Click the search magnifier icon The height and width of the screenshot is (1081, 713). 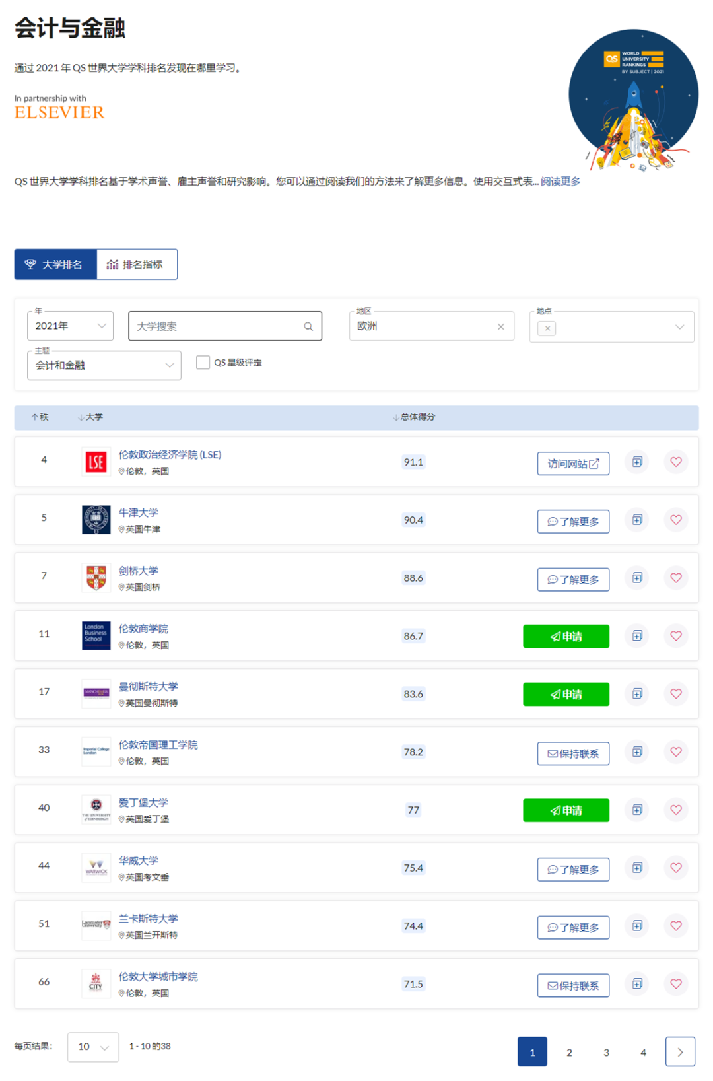(308, 326)
